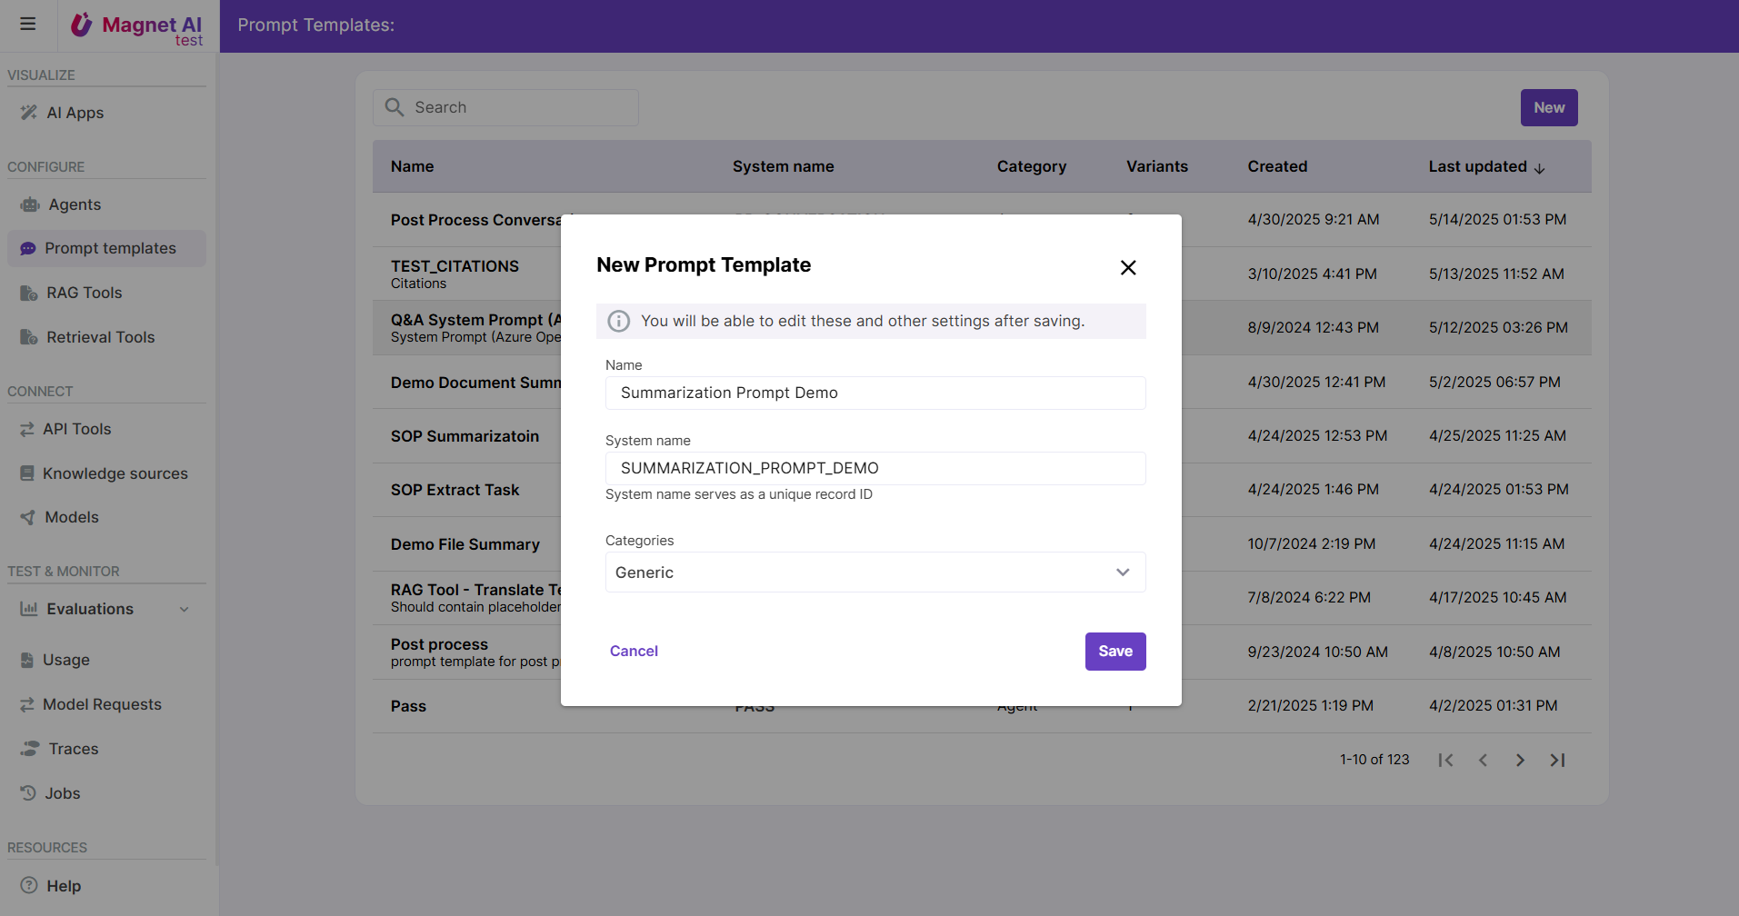Close the New Prompt Template dialog
1739x916 pixels.
1128,267
